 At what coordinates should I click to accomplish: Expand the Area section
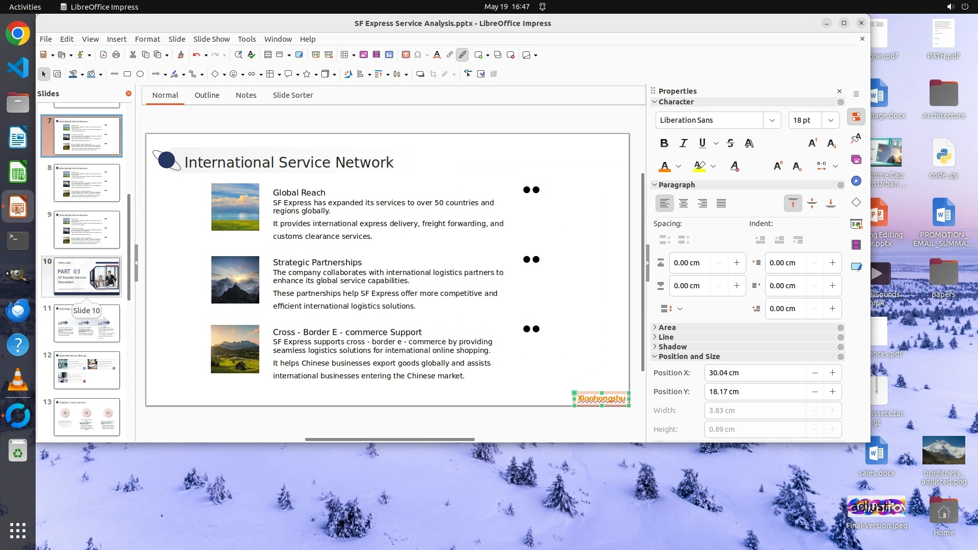pyautogui.click(x=667, y=327)
